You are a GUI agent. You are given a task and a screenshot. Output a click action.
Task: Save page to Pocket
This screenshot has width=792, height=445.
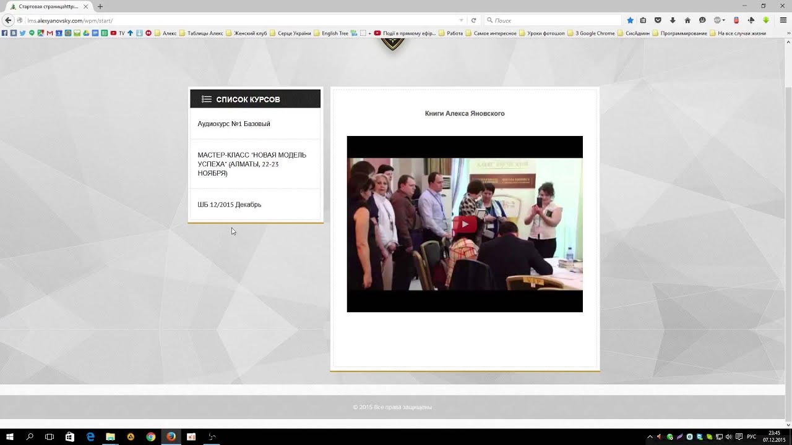(x=658, y=20)
